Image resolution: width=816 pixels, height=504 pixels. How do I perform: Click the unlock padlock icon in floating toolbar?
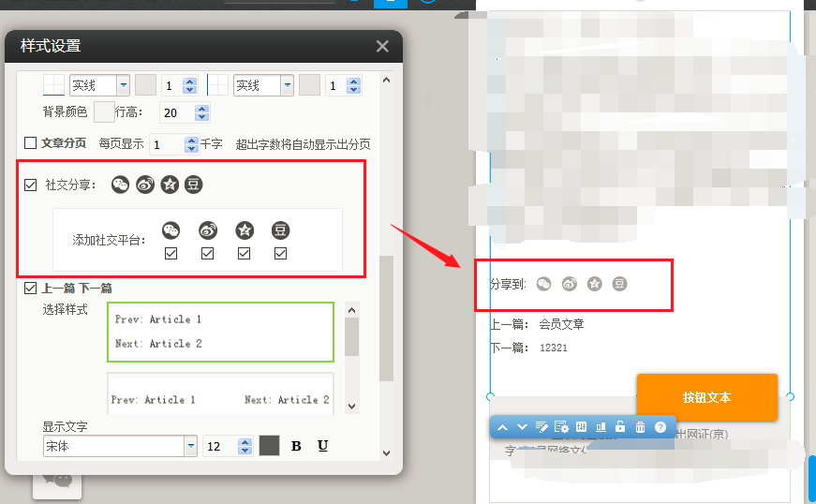[x=620, y=427]
